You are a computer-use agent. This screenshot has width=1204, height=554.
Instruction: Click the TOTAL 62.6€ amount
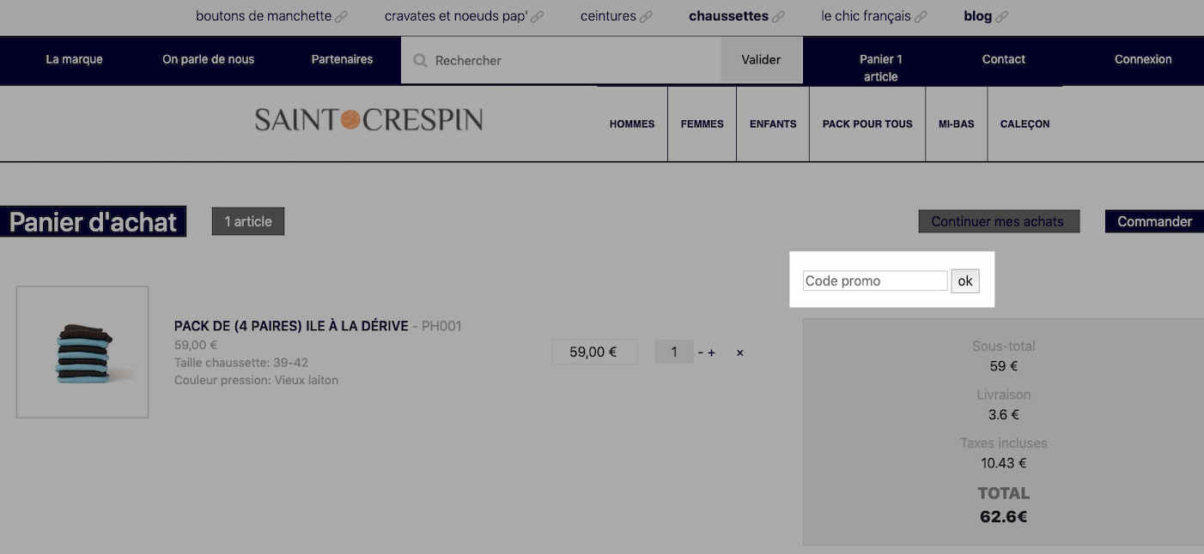[1003, 516]
